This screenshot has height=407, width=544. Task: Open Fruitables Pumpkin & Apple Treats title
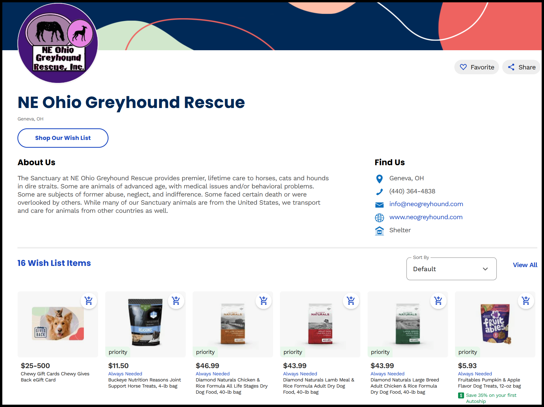(489, 383)
